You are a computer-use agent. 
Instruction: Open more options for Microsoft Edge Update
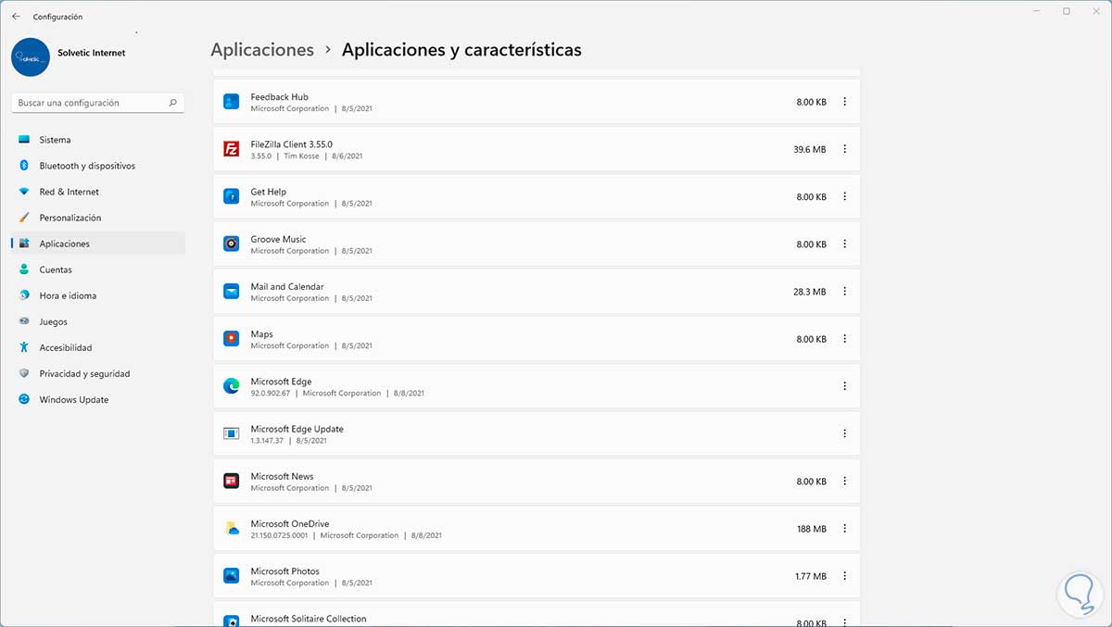[x=844, y=433]
